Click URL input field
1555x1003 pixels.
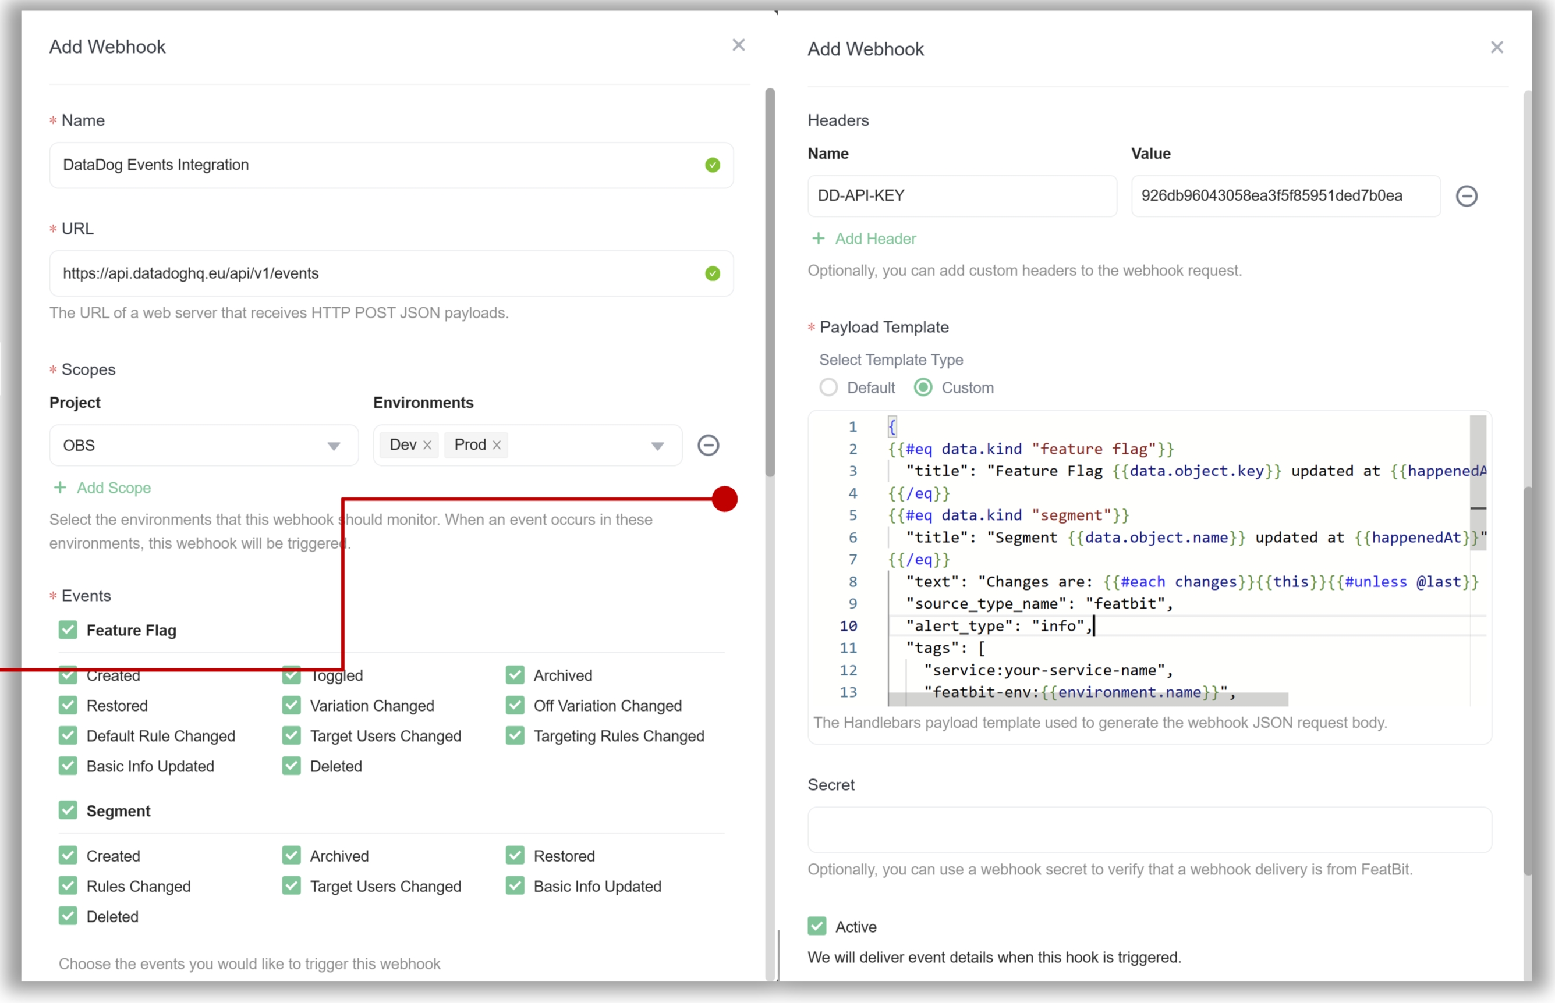click(x=391, y=273)
